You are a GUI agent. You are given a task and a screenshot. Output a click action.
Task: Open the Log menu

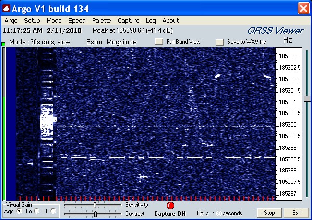click(151, 21)
